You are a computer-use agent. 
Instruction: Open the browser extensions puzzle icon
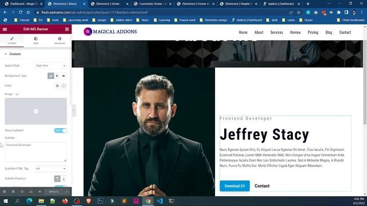[x=338, y=13]
